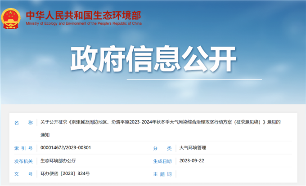This screenshot has height=186, width=306.
Task: Open the 中华人民共和国生态环境部 title link
Action: coord(84,15)
